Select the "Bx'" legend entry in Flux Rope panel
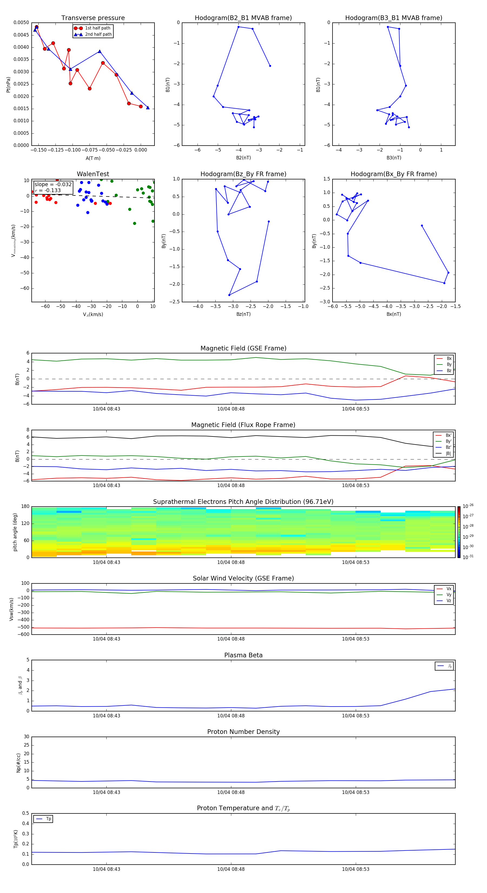487x893 pixels. click(x=444, y=435)
